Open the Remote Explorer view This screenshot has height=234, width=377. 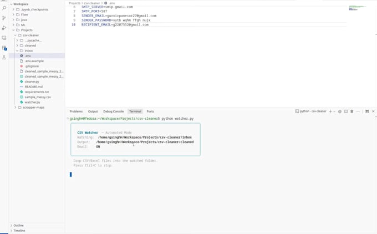point(4,38)
